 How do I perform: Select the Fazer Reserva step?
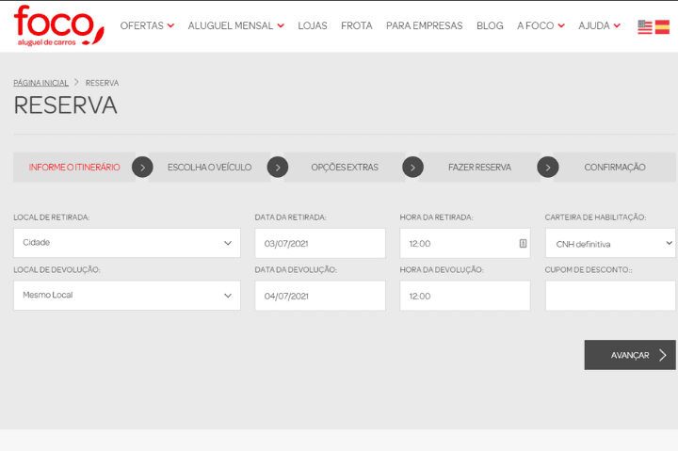pyautogui.click(x=479, y=168)
